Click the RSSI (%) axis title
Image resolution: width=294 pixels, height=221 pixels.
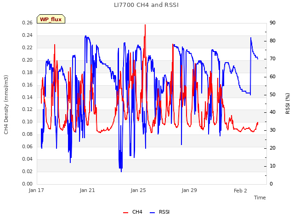(288, 104)
